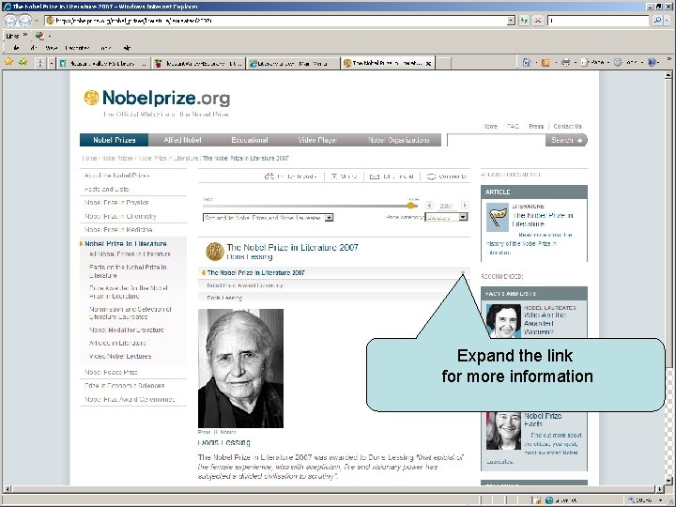The width and height of the screenshot is (676, 507).
Task: Open Nobel Peace Prize sidebar link
Action: point(111,372)
